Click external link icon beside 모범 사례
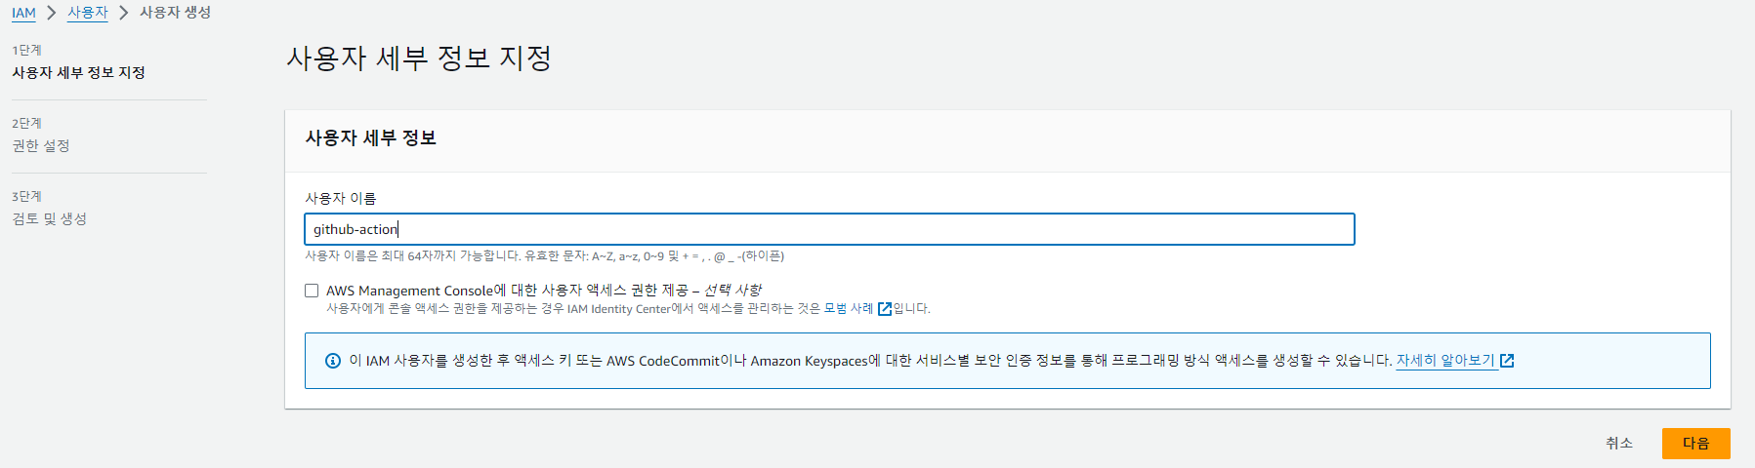Viewport: 1755px width, 468px height. pyautogui.click(x=885, y=309)
